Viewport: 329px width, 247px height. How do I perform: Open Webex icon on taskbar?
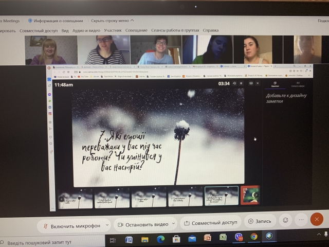click(269, 236)
